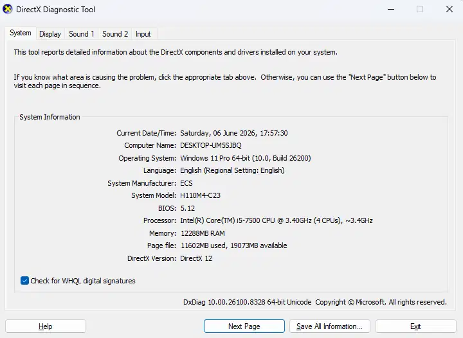Click computer name DESKTOP-UM5SJBQ

pyautogui.click(x=211, y=145)
